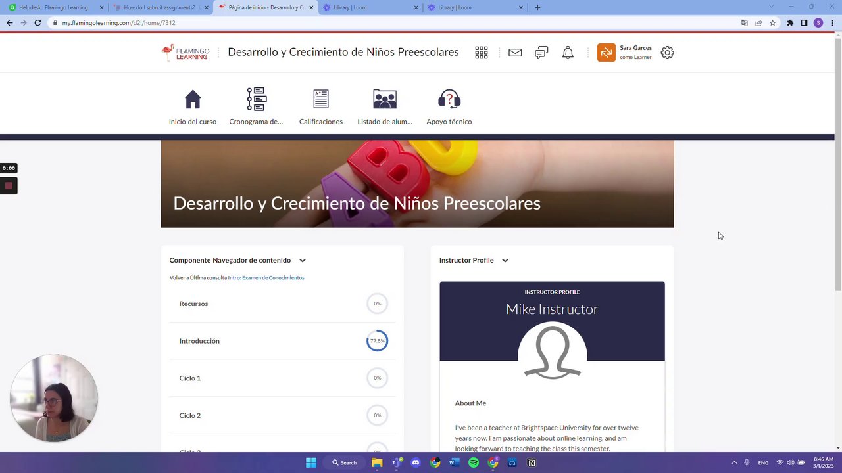Click the Recursos 0% progress circle
Image resolution: width=842 pixels, height=473 pixels.
[377, 304]
